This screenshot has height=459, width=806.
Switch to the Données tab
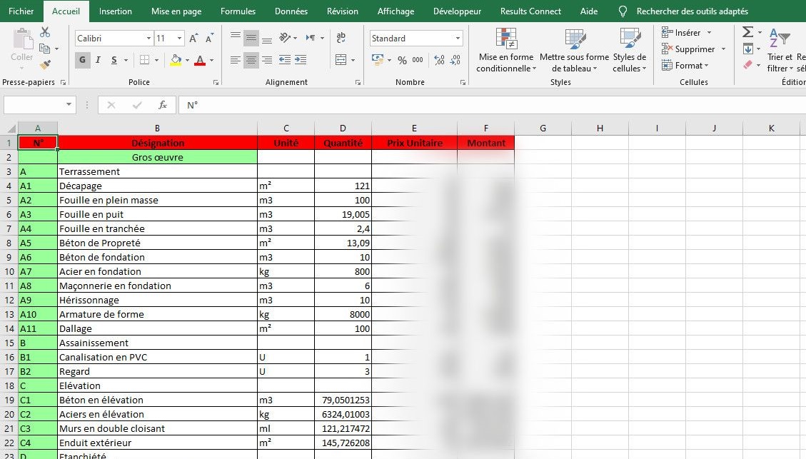coord(291,11)
